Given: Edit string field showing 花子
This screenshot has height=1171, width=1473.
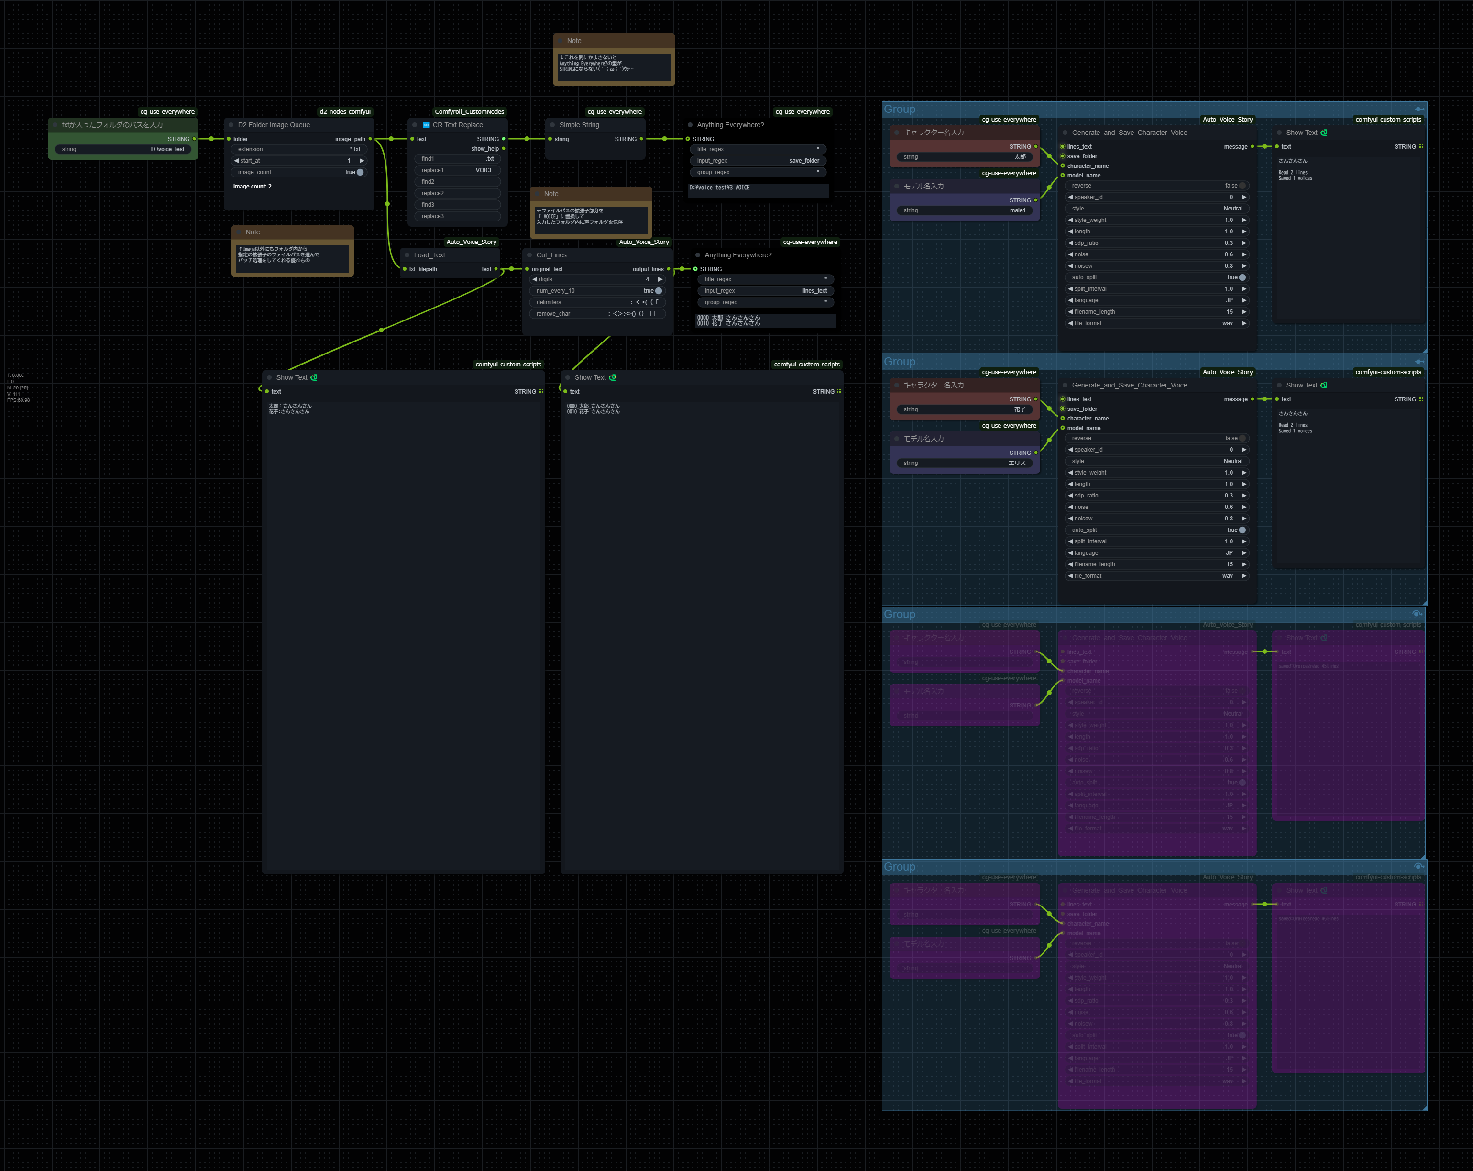Looking at the screenshot, I should 965,409.
